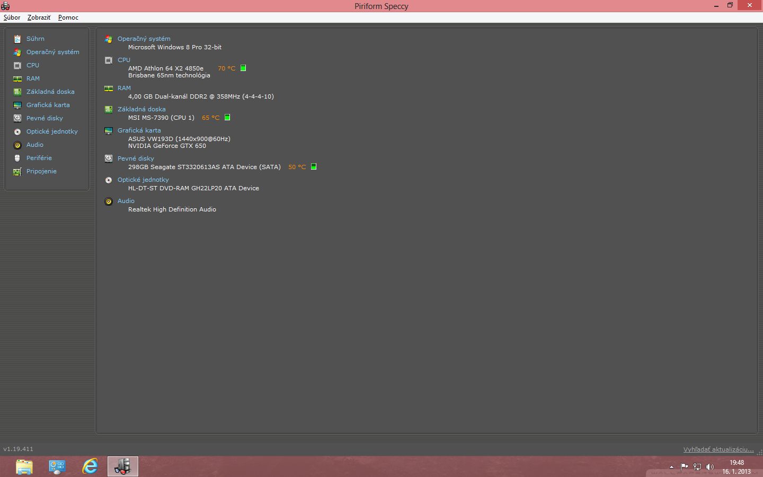Show hidden system tray icons arrow
The width and height of the screenshot is (763, 477).
coord(671,467)
